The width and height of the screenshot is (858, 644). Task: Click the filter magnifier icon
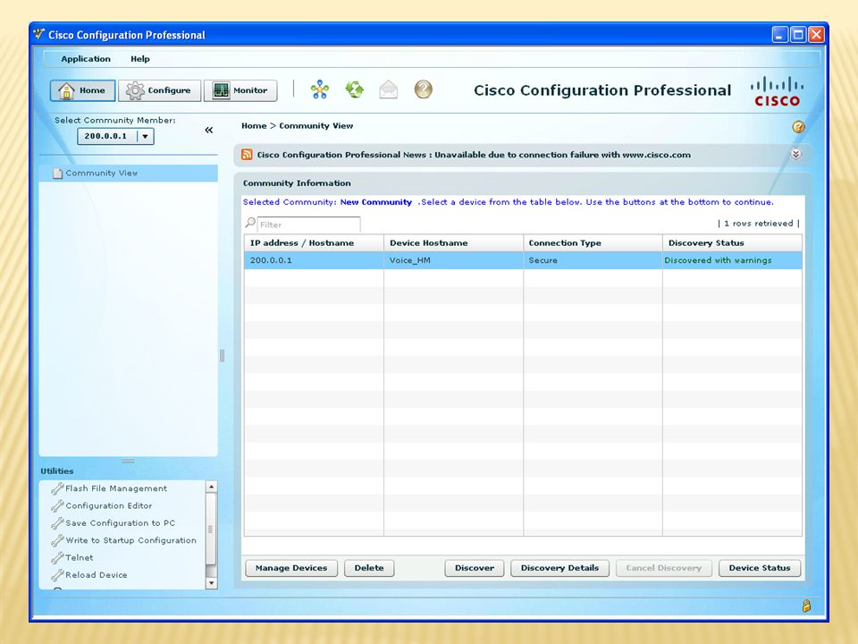point(250,223)
